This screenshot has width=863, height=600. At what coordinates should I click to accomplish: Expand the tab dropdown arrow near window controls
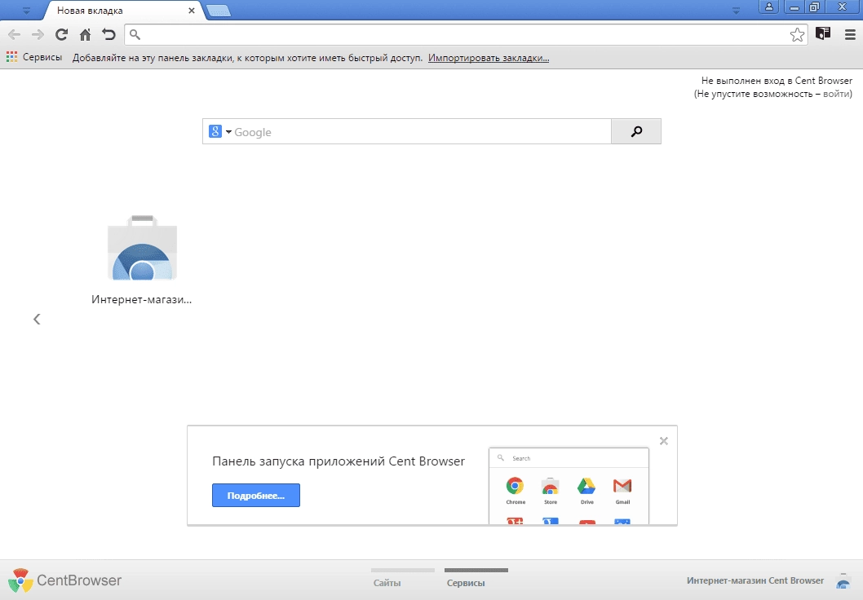pos(736,11)
